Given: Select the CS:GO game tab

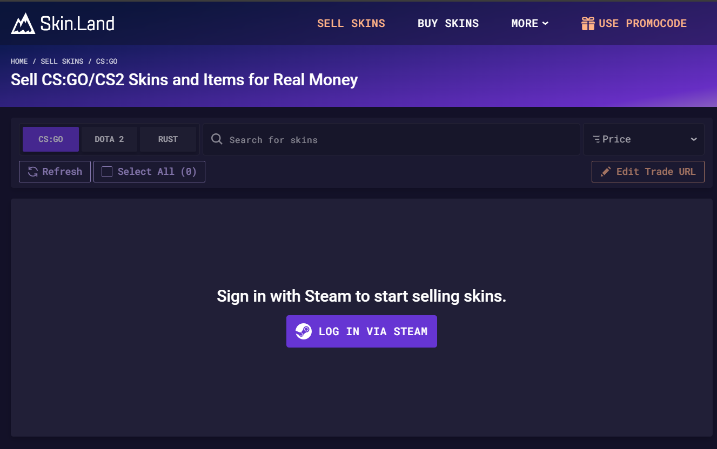Looking at the screenshot, I should (51, 139).
